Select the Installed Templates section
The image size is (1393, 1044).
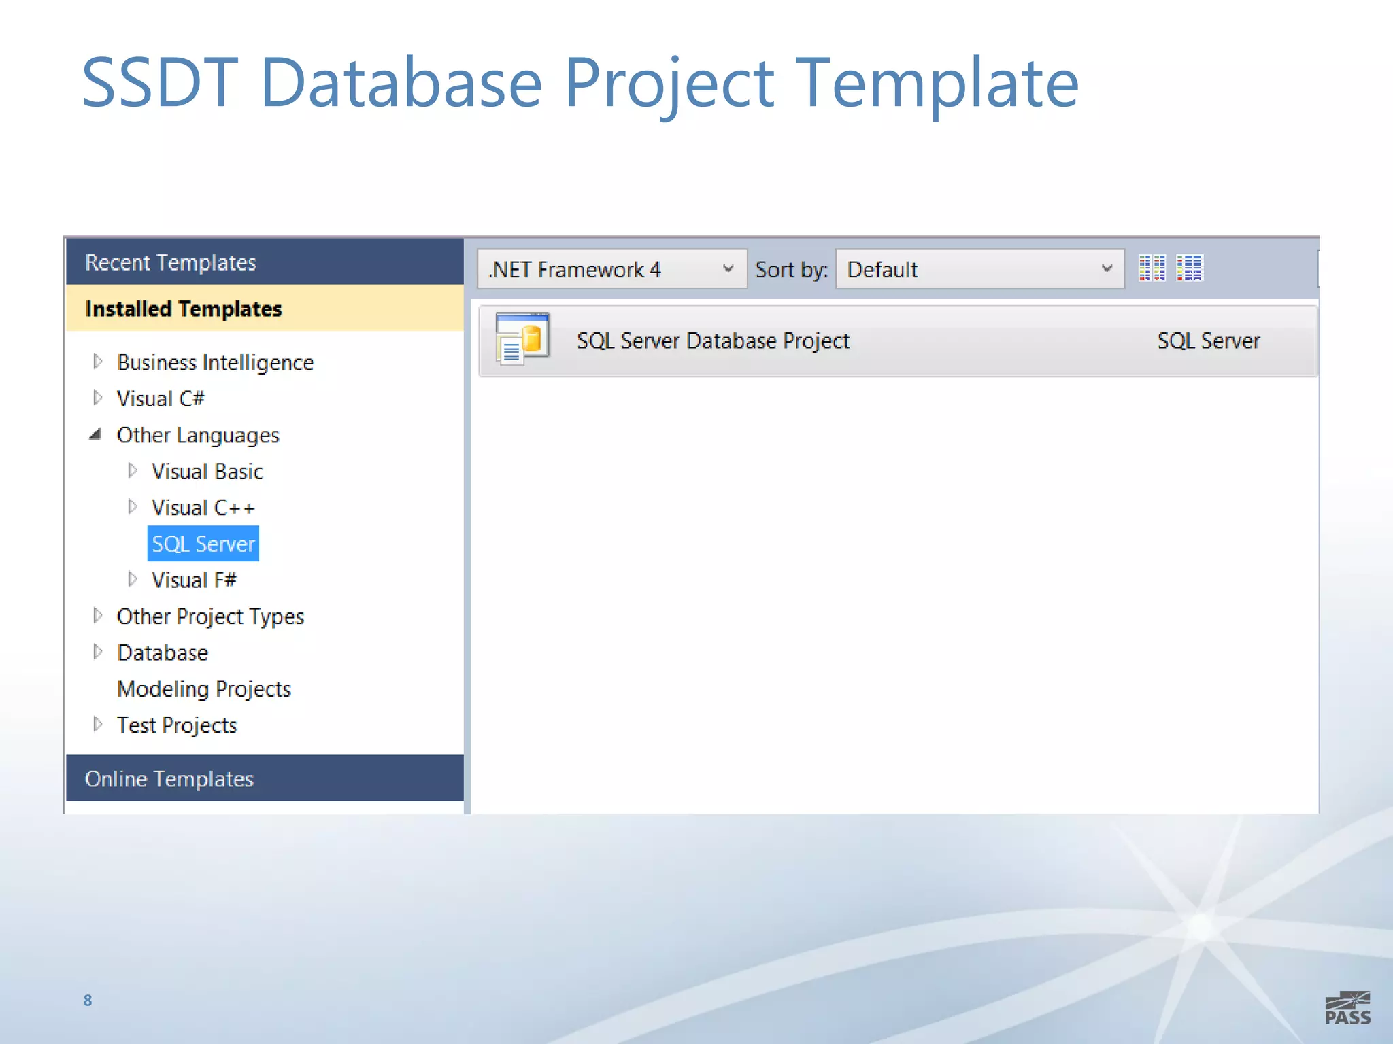[265, 308]
